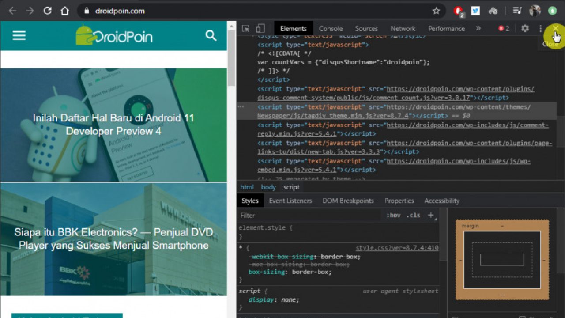Click the DroidPoin logo

pos(114,35)
